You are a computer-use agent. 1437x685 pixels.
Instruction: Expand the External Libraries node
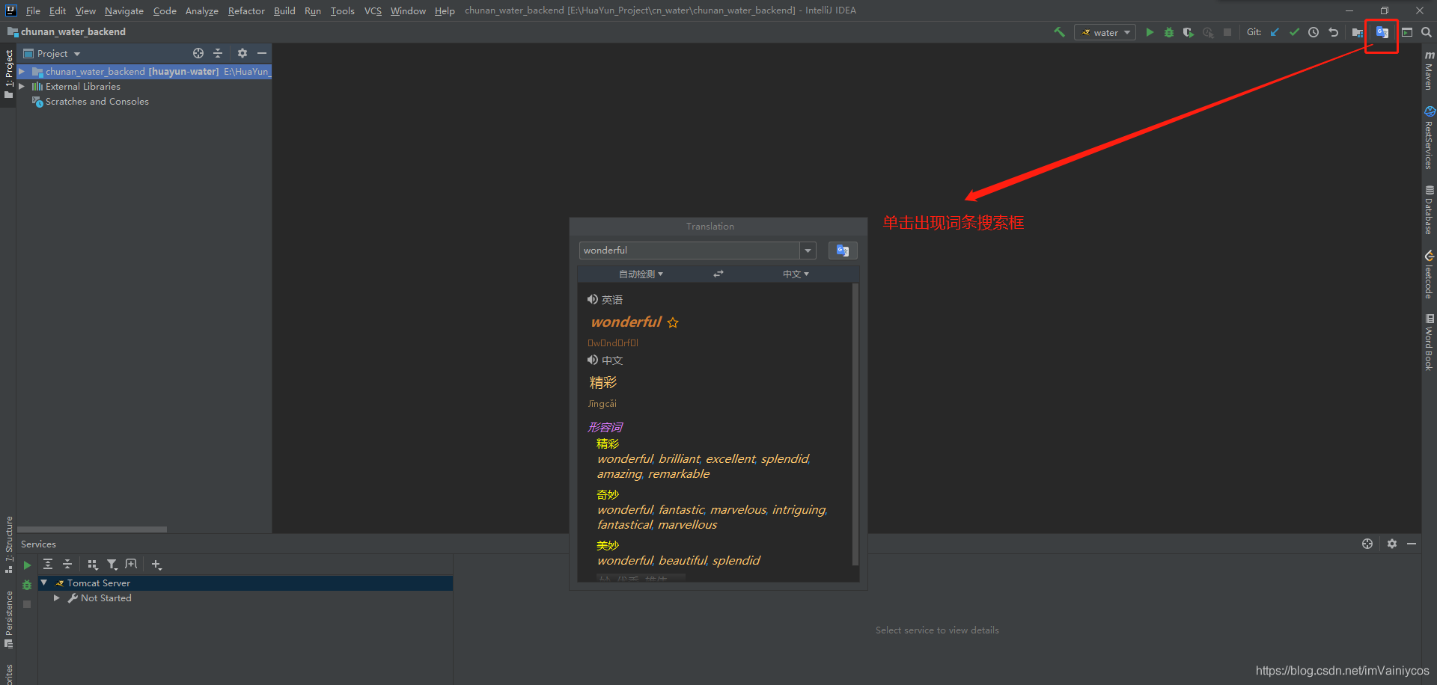22,87
